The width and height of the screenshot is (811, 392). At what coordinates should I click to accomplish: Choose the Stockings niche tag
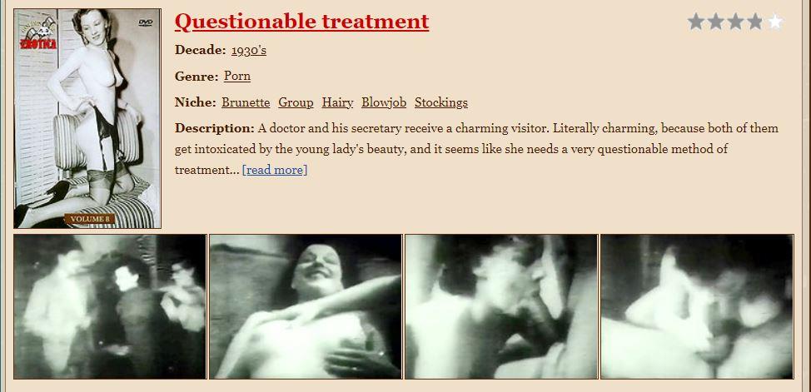tap(441, 102)
